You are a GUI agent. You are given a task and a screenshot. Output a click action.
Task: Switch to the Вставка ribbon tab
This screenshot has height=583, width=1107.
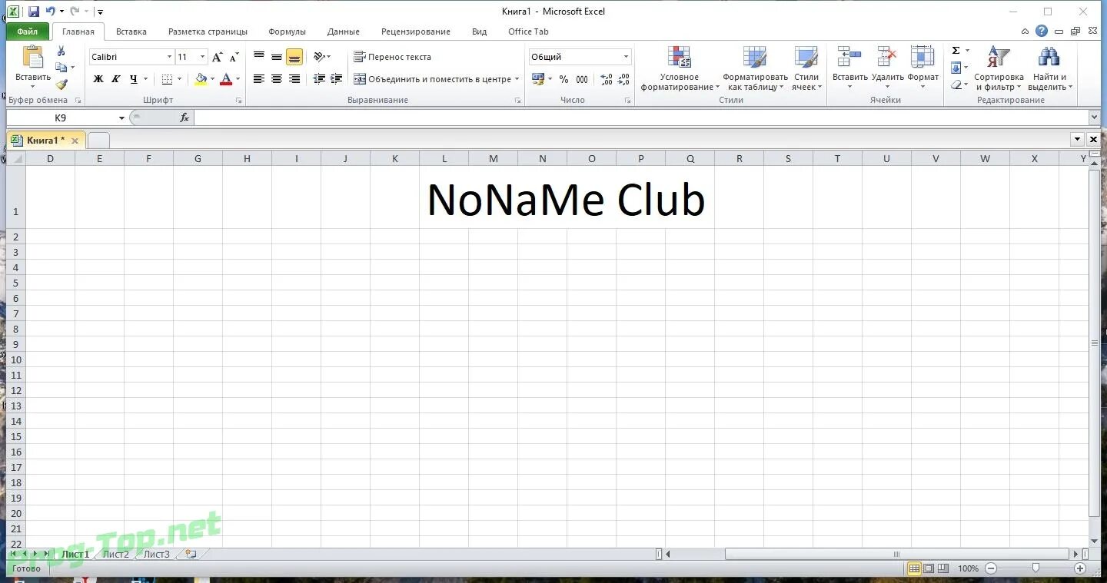coord(131,31)
